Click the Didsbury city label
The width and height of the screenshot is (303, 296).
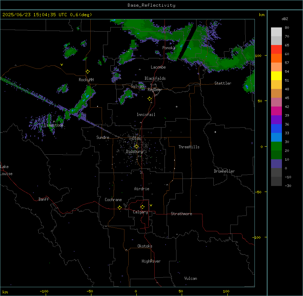[135, 152]
